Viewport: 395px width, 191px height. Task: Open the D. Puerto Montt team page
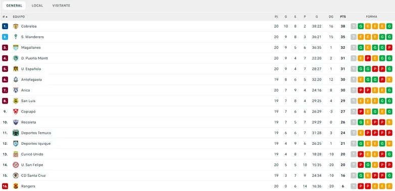(x=34, y=58)
